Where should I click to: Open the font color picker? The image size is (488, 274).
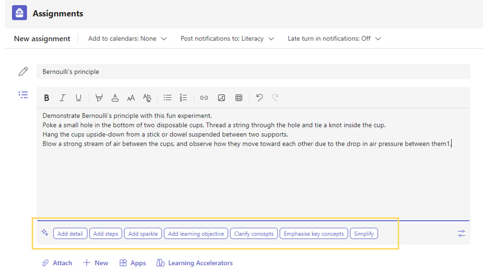(115, 98)
